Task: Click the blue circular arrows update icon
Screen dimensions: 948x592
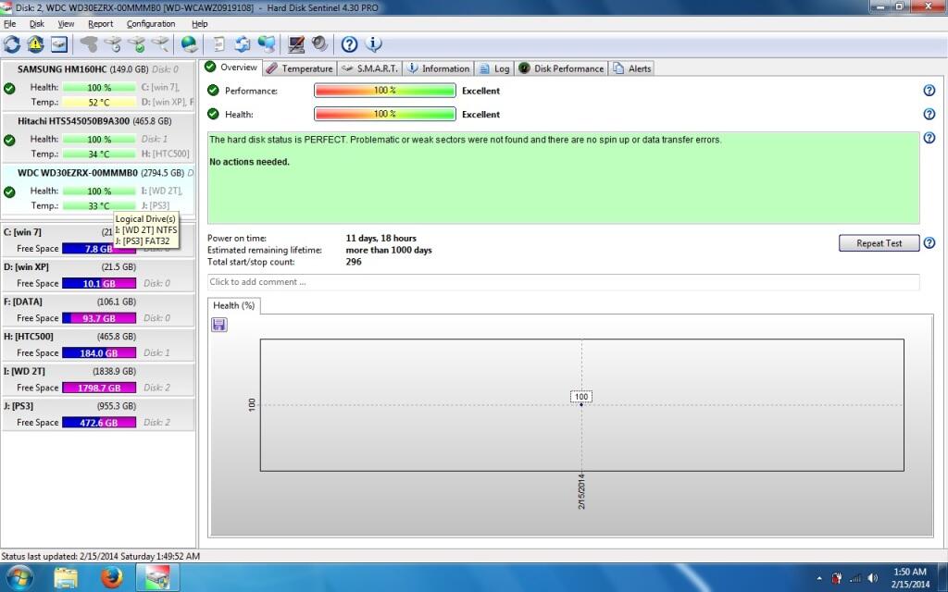Action: coord(243,44)
